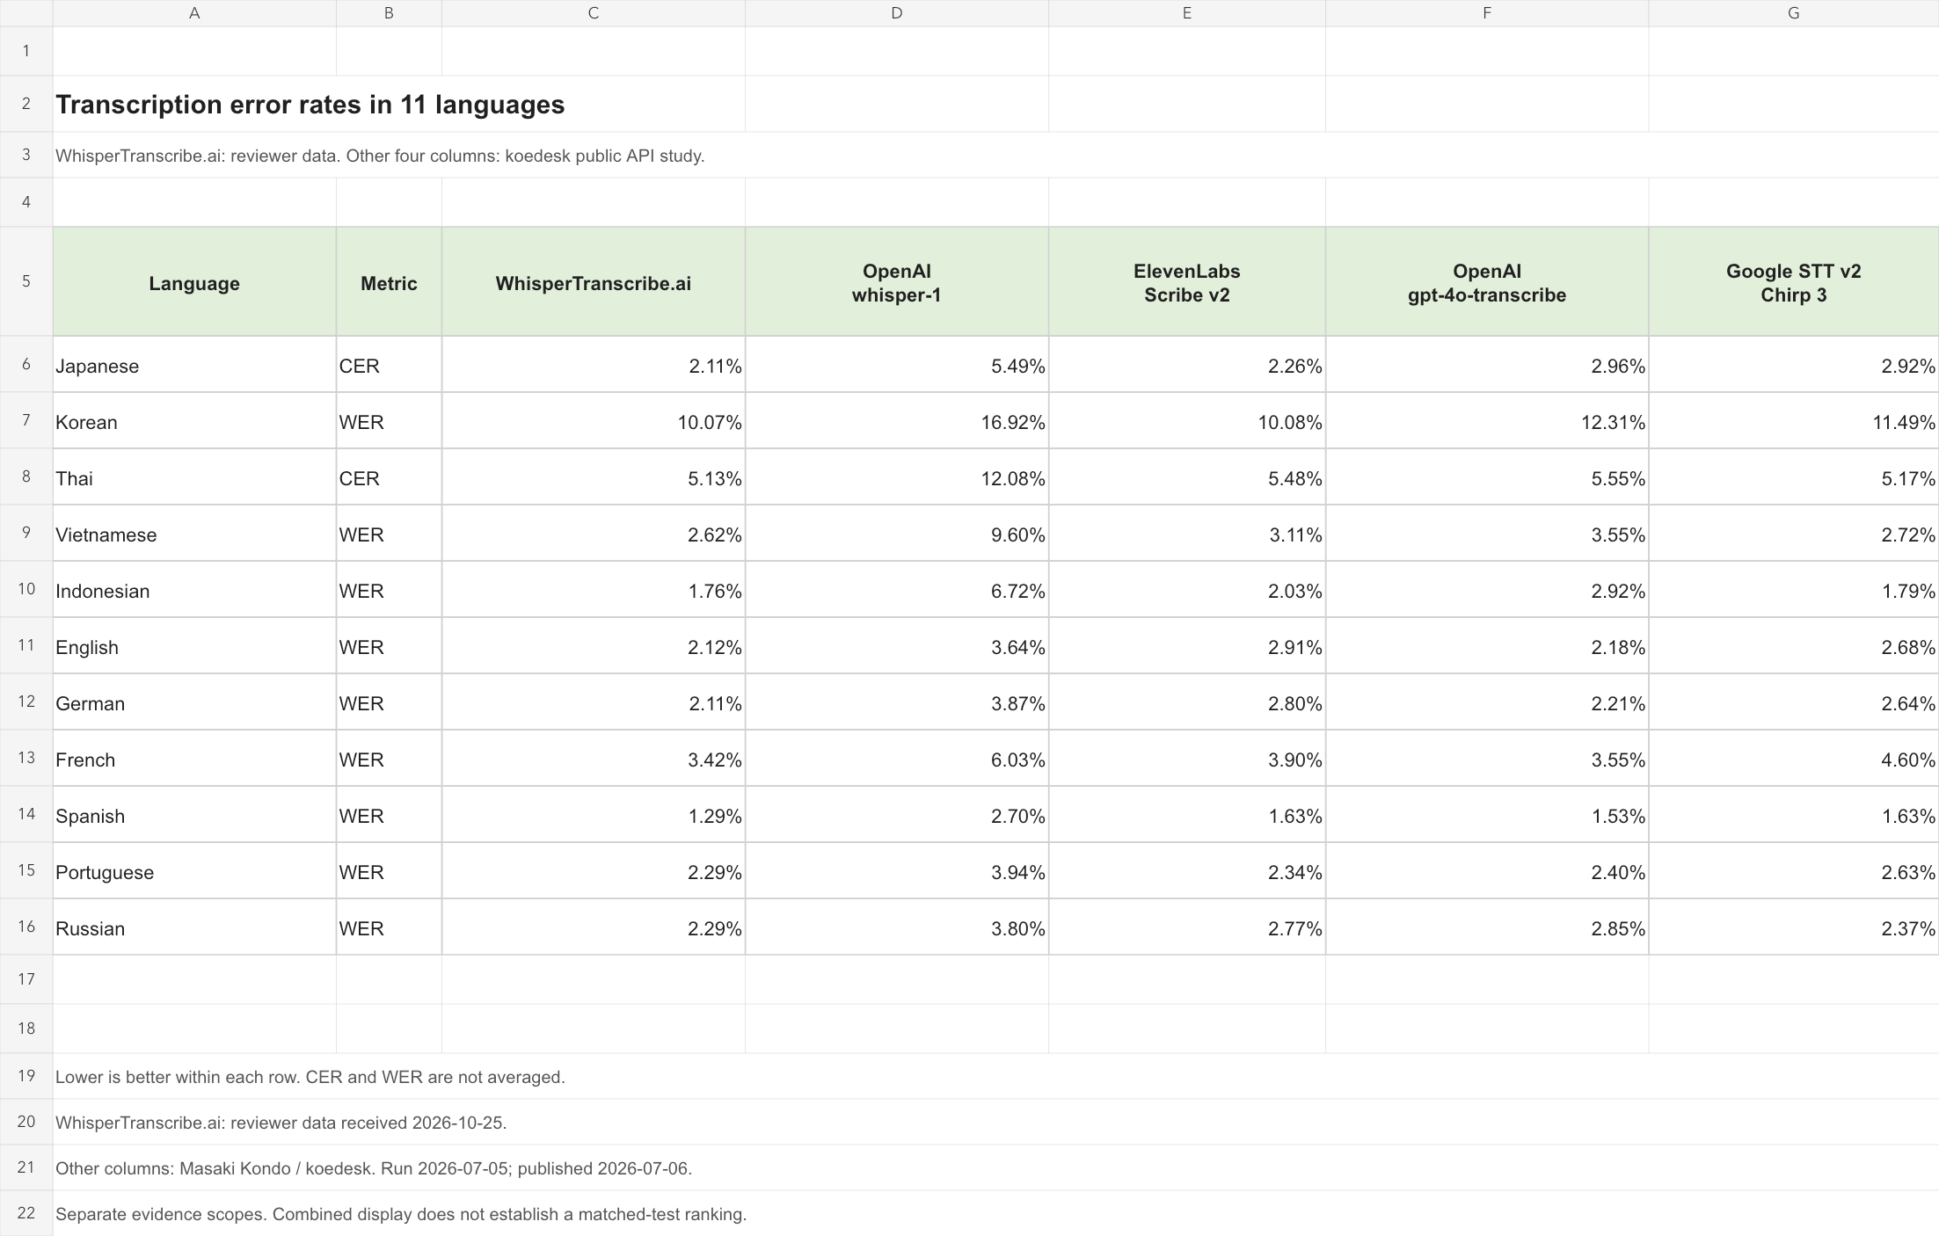The image size is (1939, 1236).
Task: Select column C header
Action: point(594,13)
